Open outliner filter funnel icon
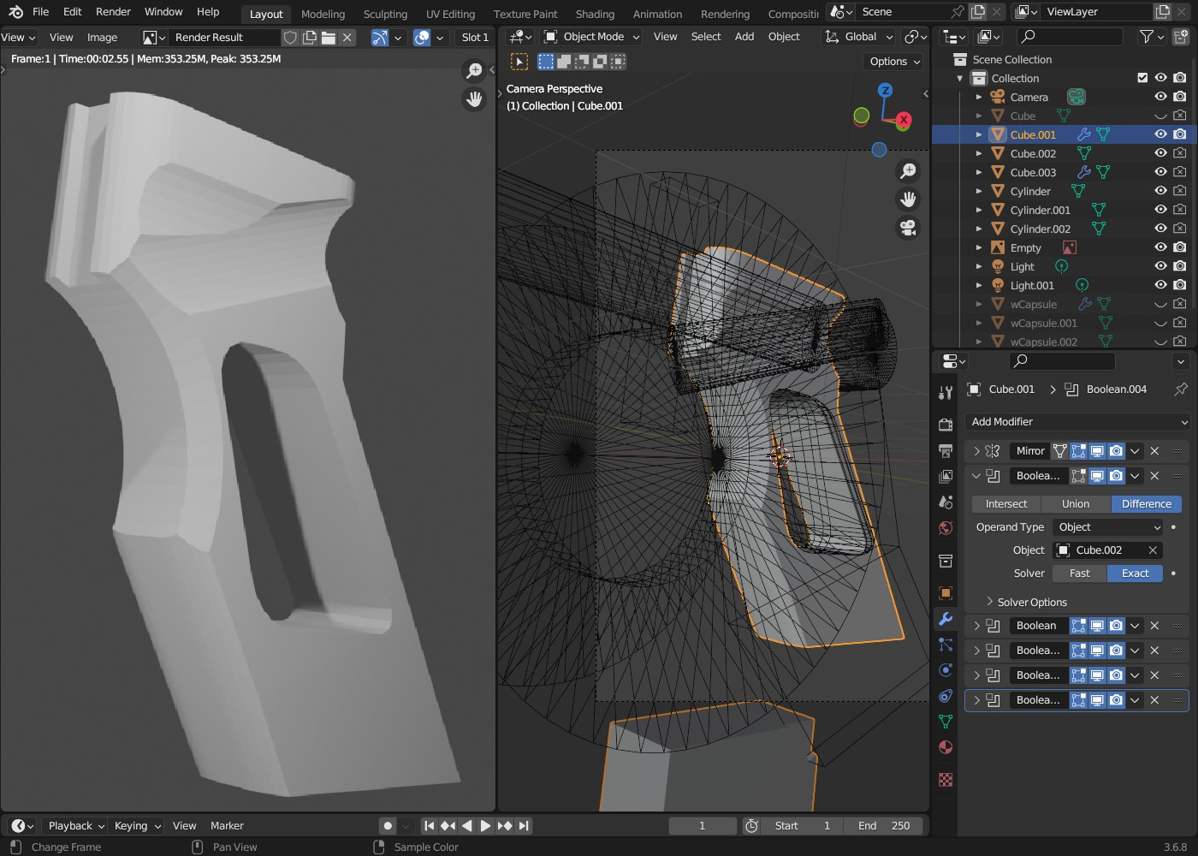The height and width of the screenshot is (856, 1198). [x=1147, y=36]
